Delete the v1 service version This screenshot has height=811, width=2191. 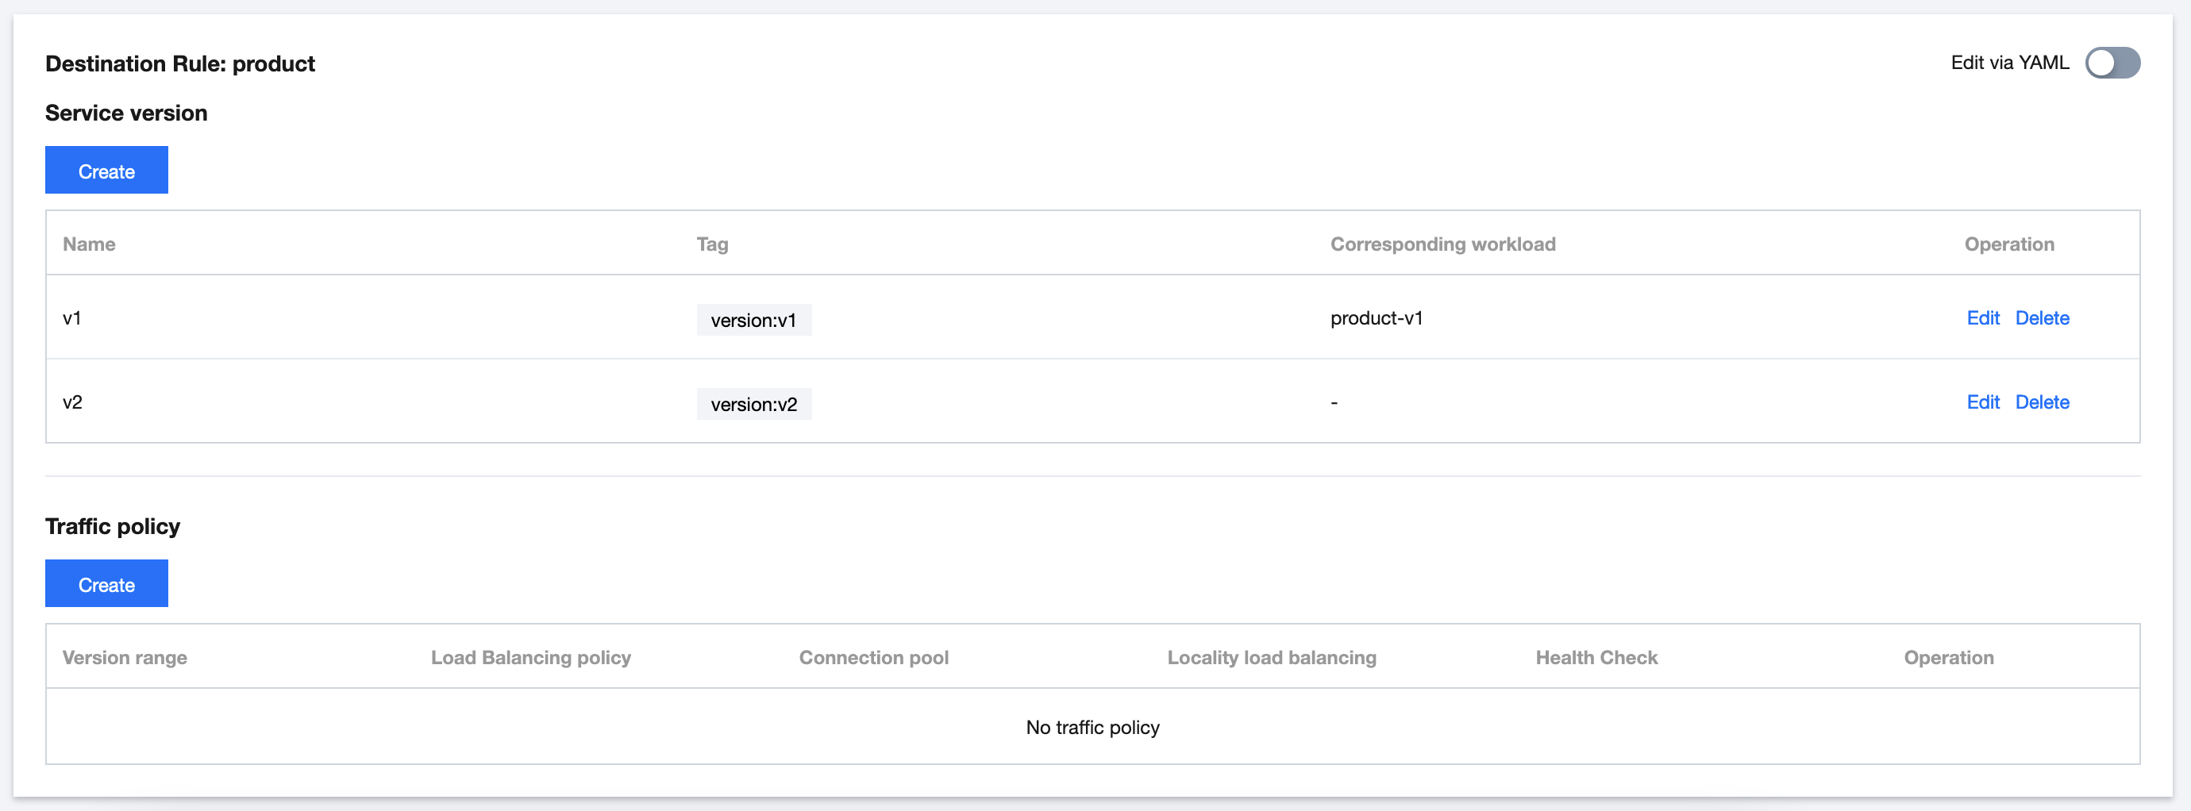(x=2041, y=318)
